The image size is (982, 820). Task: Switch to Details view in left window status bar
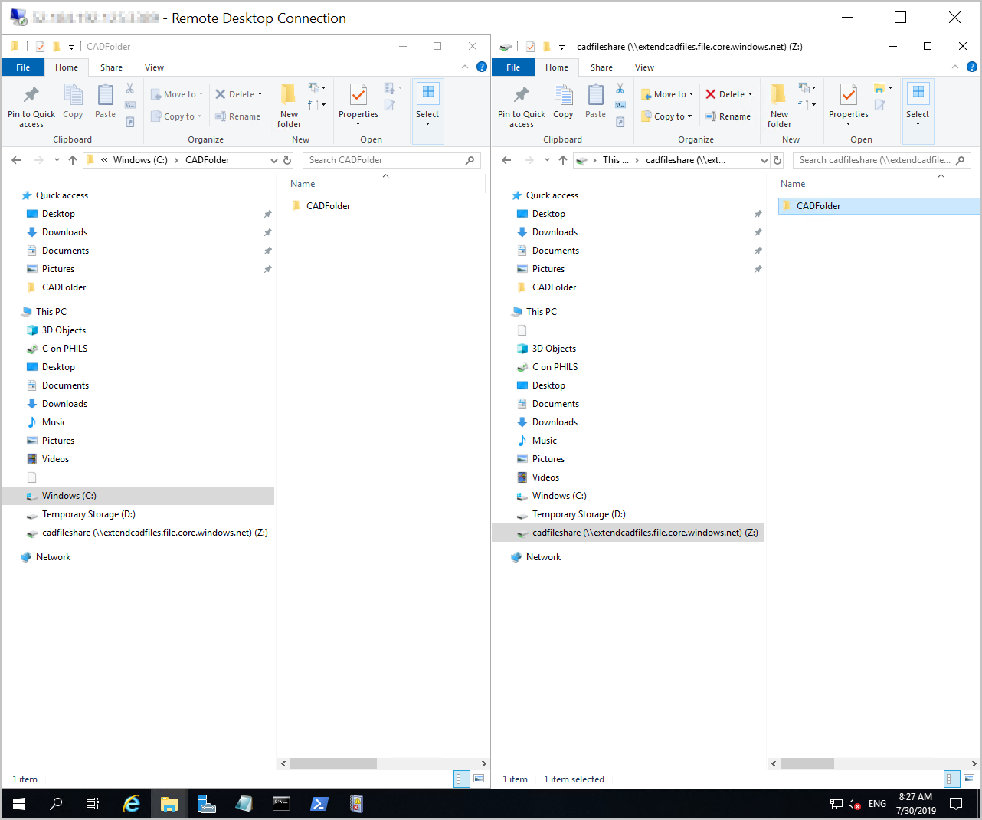(462, 779)
